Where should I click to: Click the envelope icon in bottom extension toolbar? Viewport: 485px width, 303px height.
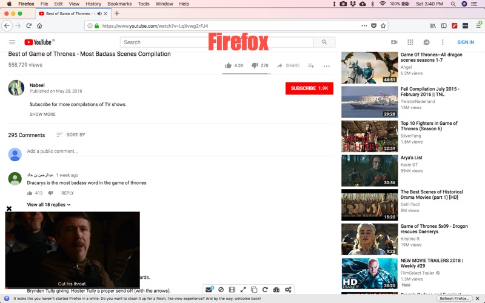pos(209,290)
